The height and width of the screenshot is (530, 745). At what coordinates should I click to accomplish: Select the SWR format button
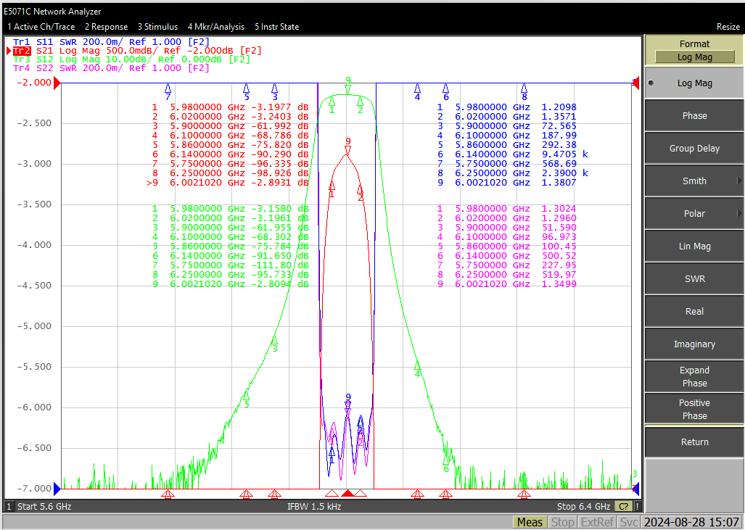pos(694,278)
